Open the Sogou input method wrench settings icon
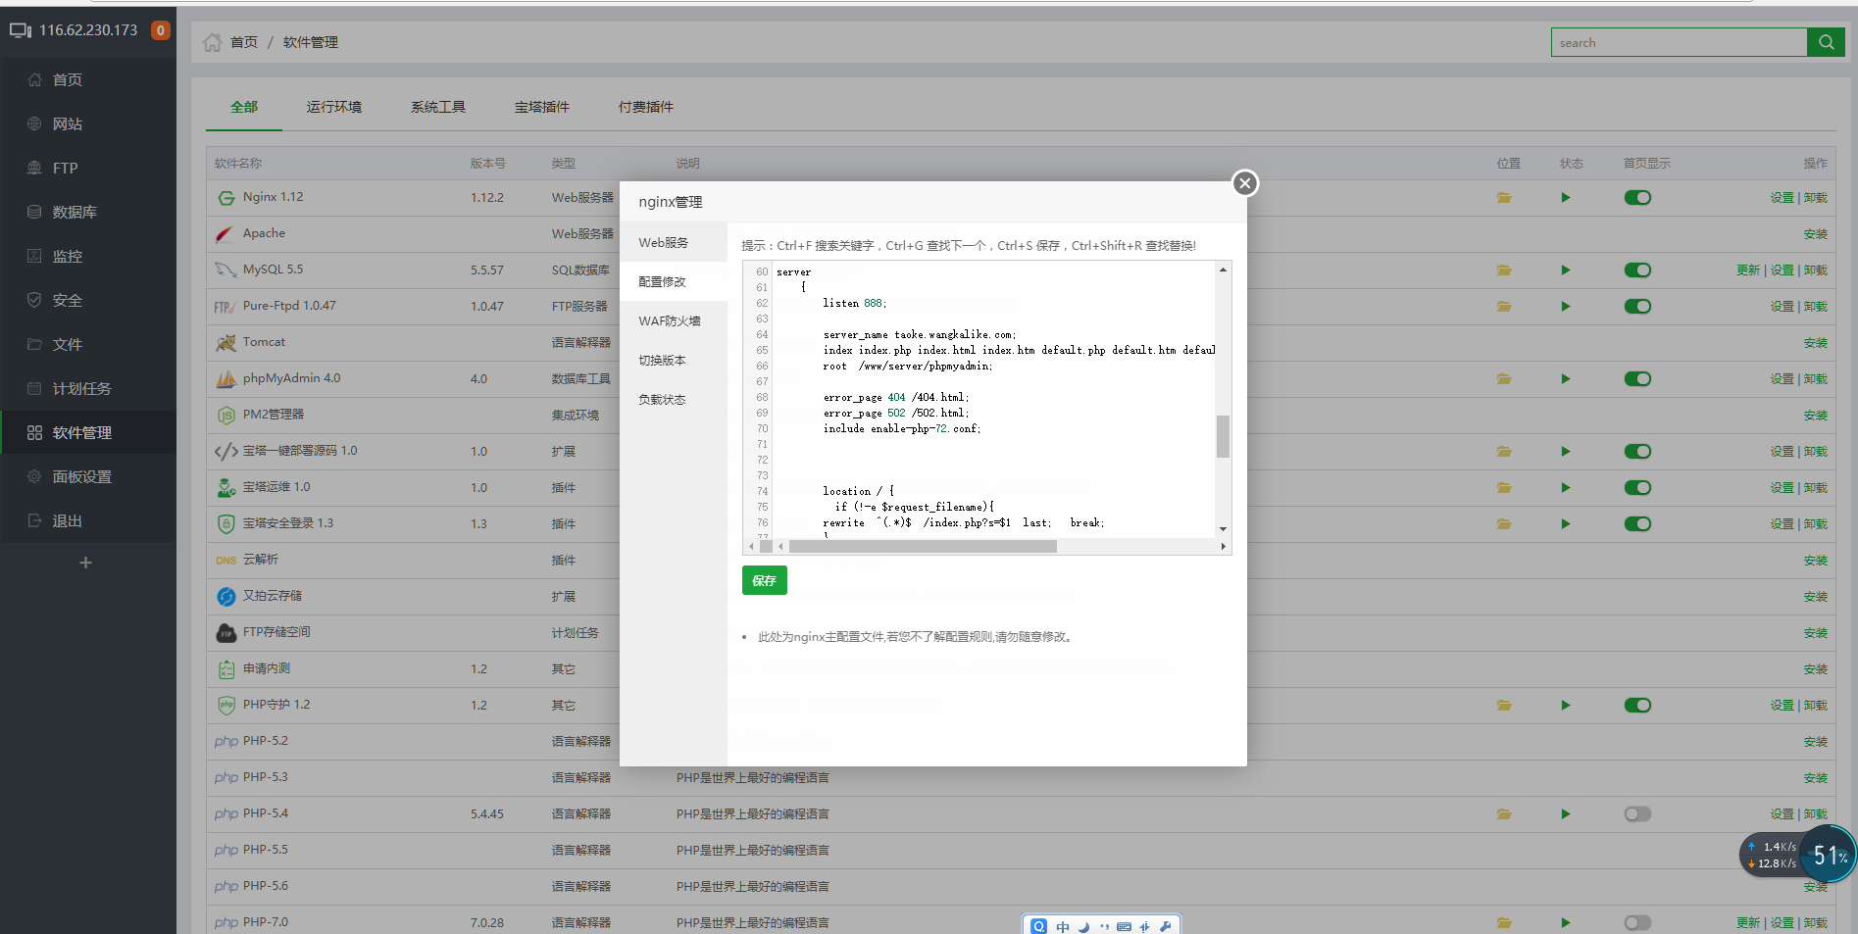This screenshot has height=934, width=1858. coord(1165,925)
